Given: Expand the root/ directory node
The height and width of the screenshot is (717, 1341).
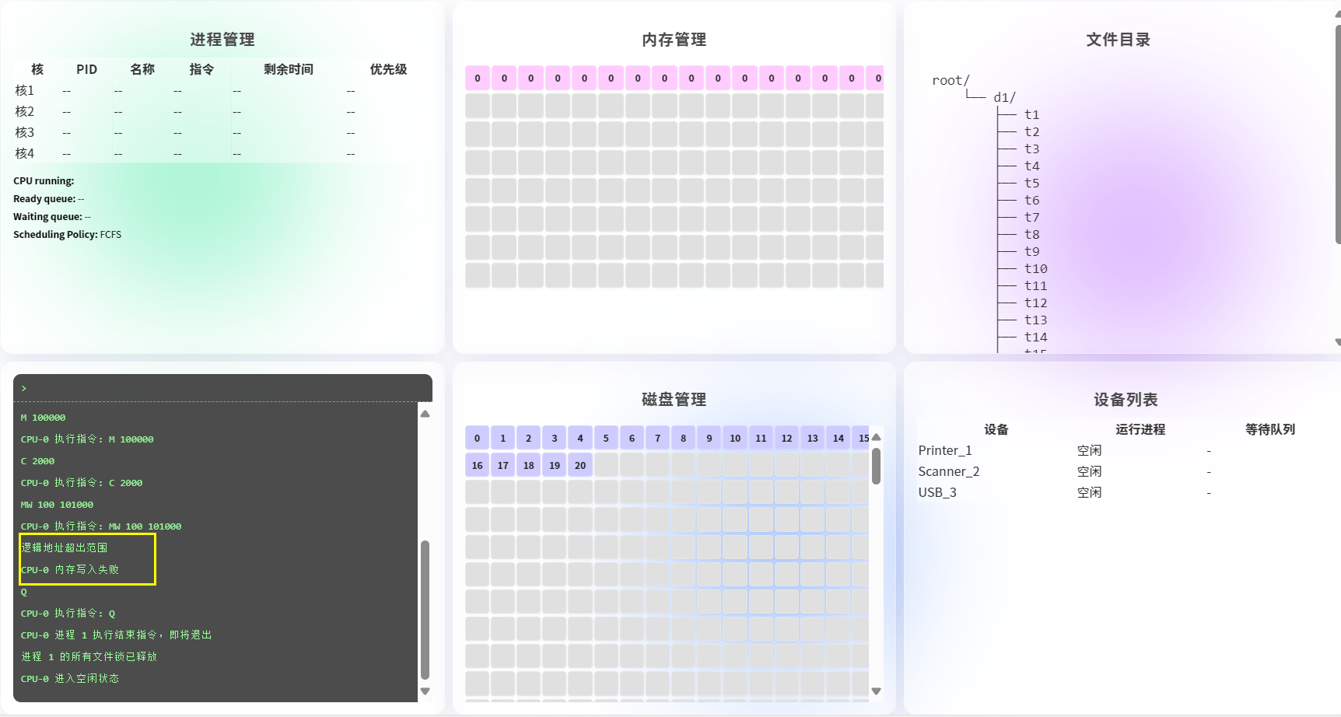Looking at the screenshot, I should click(x=951, y=80).
